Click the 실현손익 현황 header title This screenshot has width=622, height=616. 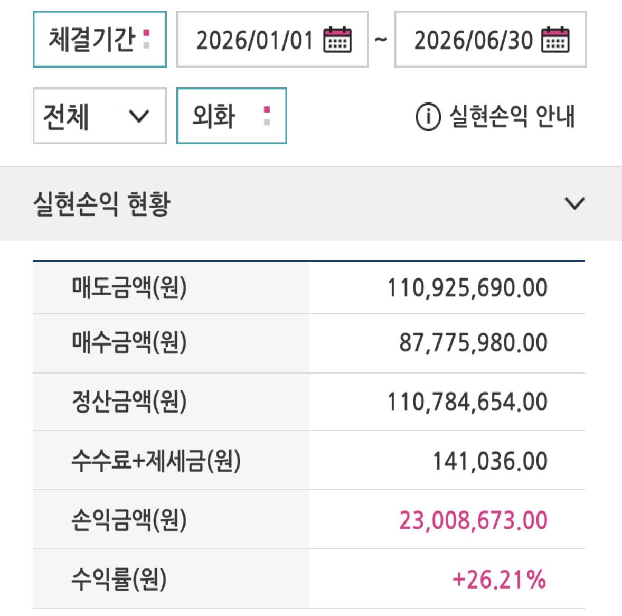pos(102,203)
